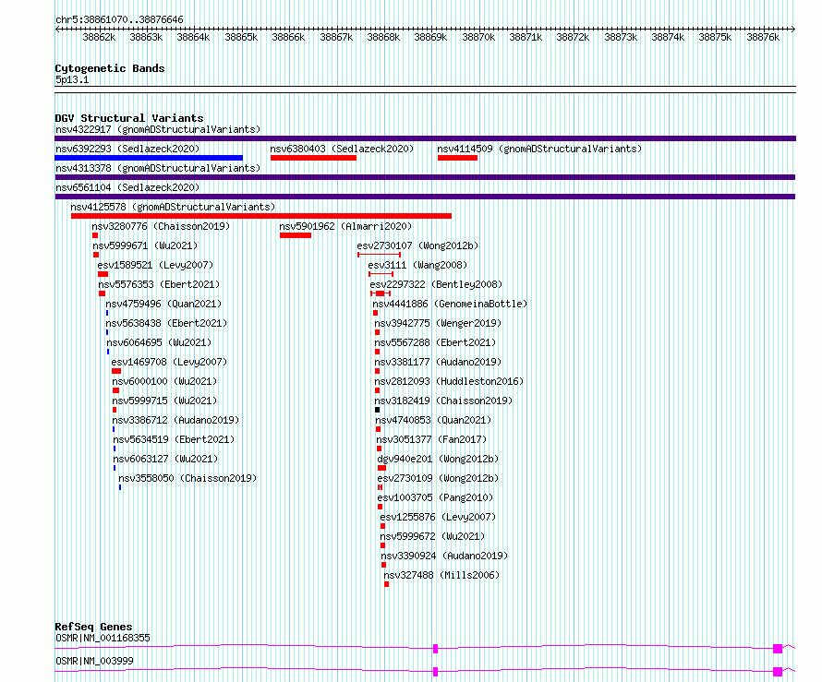Open nsv3182419 (Chaisson2019) label
The image size is (822, 682).
point(443,401)
